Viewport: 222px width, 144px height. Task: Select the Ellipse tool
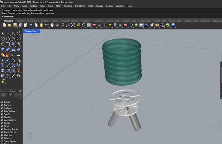click(8, 39)
